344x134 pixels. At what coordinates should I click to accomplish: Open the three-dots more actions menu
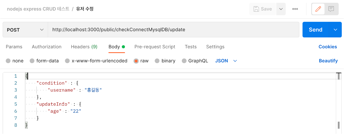coord(295,9)
